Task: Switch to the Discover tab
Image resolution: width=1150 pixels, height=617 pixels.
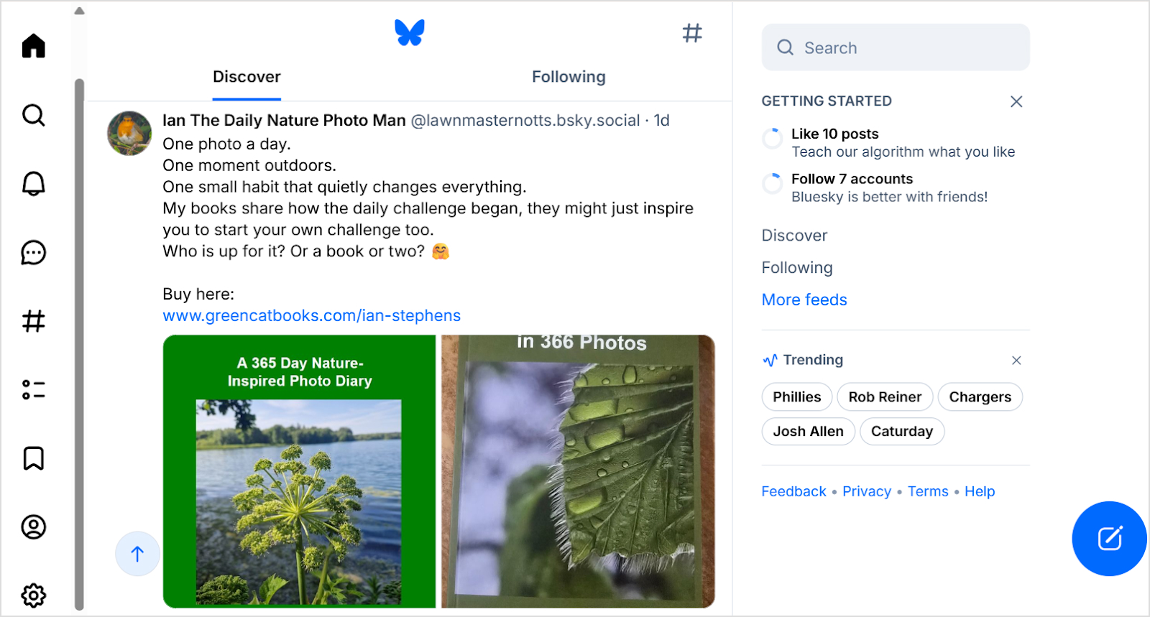Action: coord(246,76)
